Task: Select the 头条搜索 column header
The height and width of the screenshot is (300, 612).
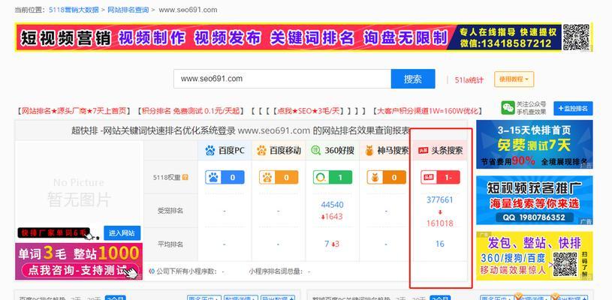Action: (x=440, y=151)
